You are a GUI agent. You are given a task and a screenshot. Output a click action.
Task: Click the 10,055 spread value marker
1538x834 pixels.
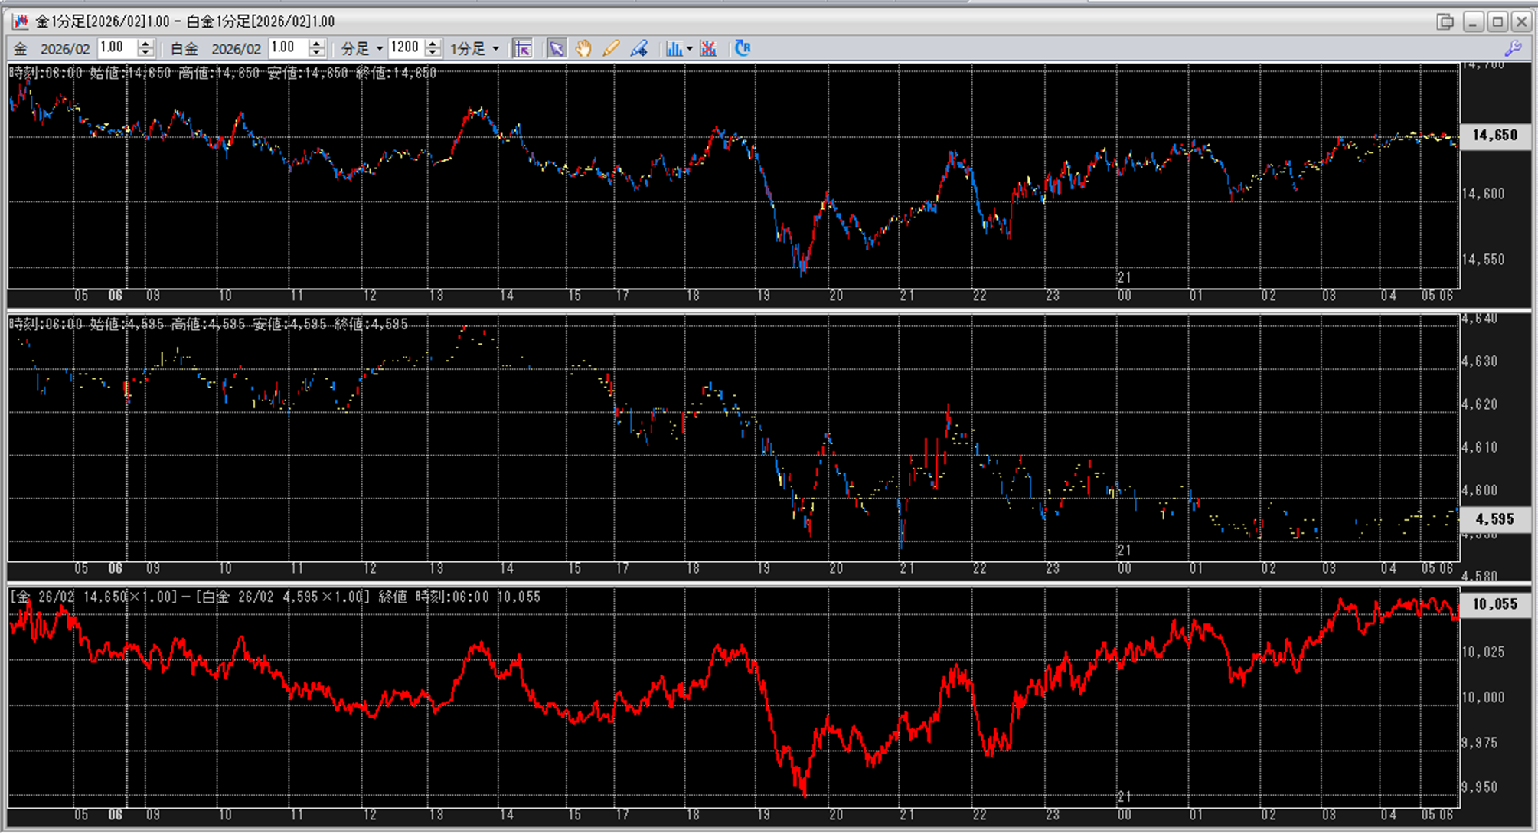(1494, 604)
